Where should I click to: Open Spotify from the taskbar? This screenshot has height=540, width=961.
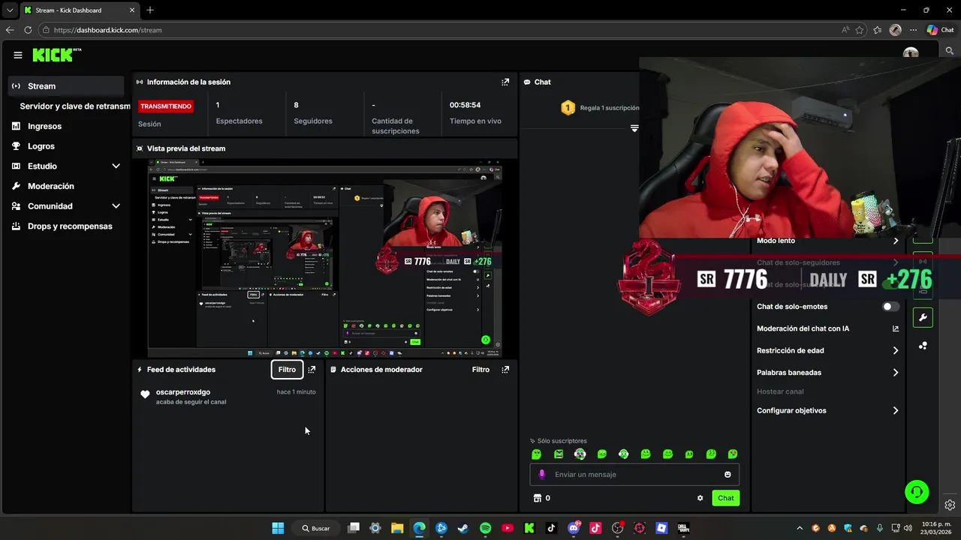(x=485, y=528)
